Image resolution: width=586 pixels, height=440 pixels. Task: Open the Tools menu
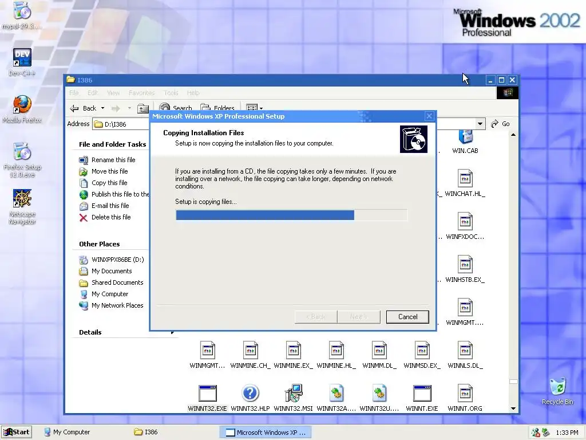[x=171, y=93]
